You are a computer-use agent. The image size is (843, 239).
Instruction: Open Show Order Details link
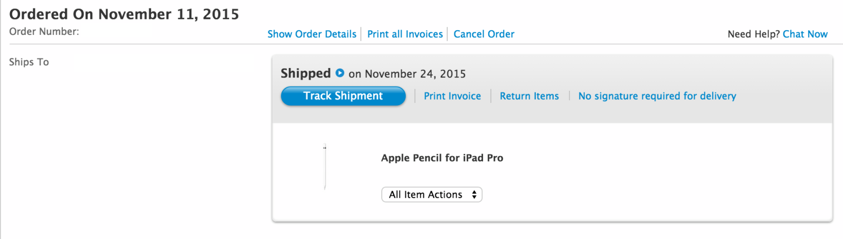click(x=312, y=34)
